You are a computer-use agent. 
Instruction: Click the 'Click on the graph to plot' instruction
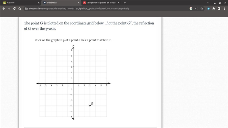(73, 40)
